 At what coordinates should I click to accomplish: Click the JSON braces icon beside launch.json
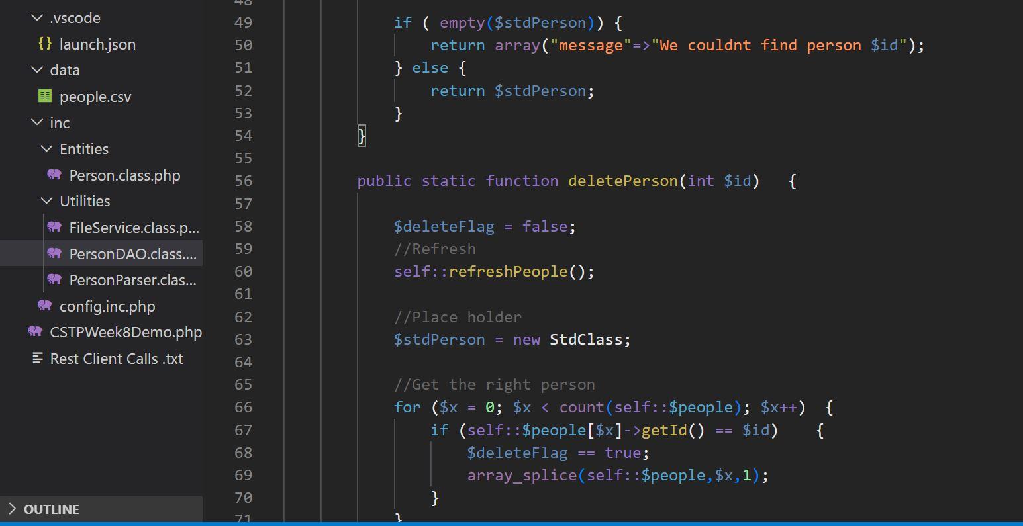[x=45, y=44]
